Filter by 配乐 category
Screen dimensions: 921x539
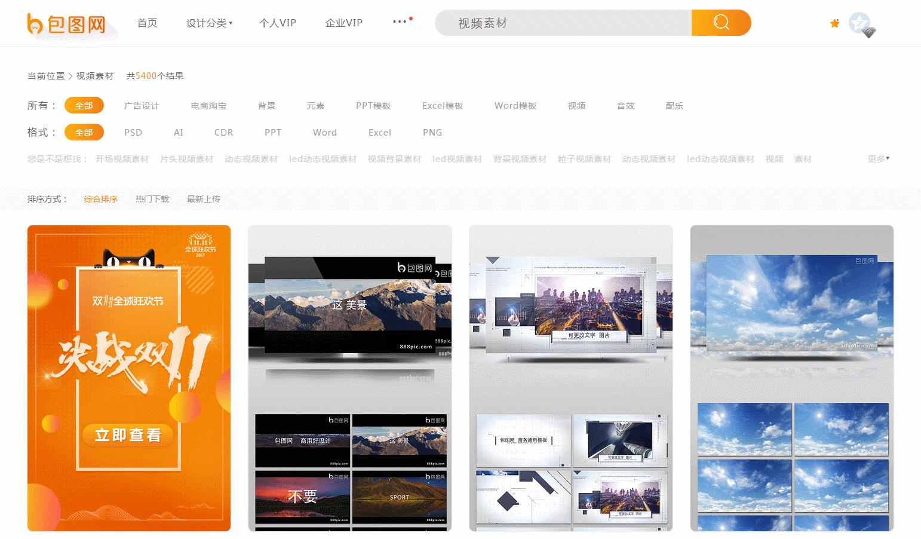click(x=674, y=106)
